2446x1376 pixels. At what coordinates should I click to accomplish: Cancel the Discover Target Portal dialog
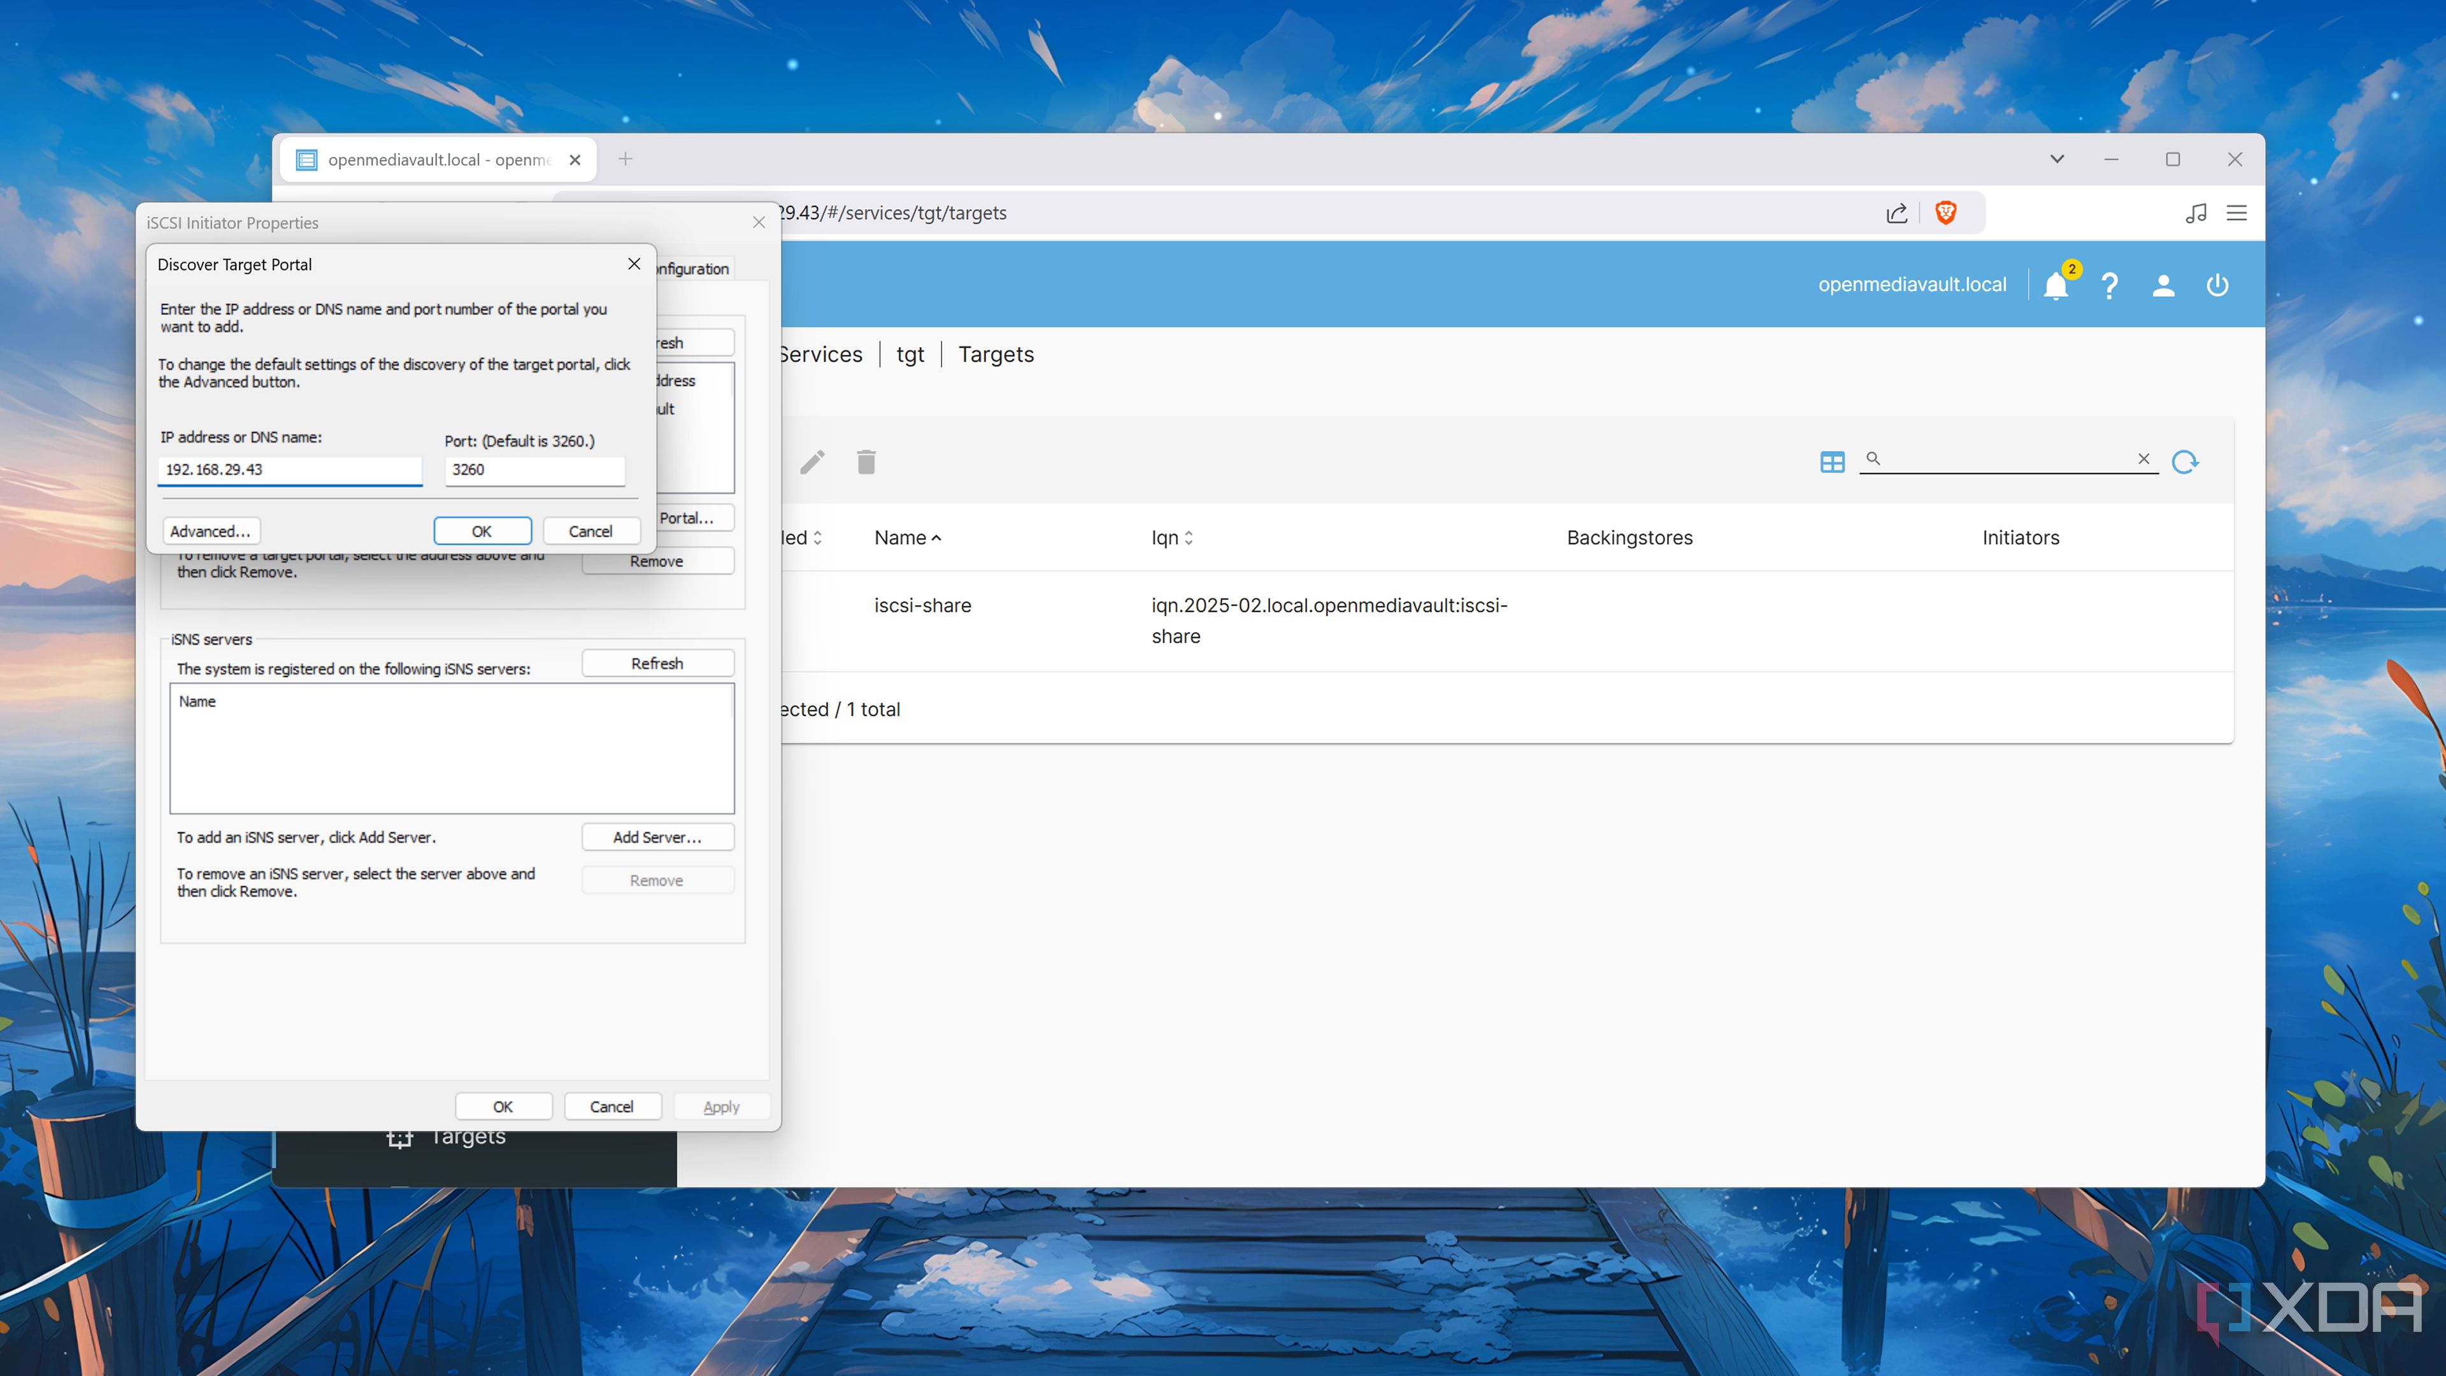pyautogui.click(x=590, y=531)
